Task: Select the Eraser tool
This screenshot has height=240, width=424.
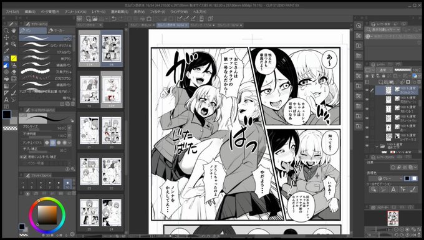Action: (x=14, y=72)
